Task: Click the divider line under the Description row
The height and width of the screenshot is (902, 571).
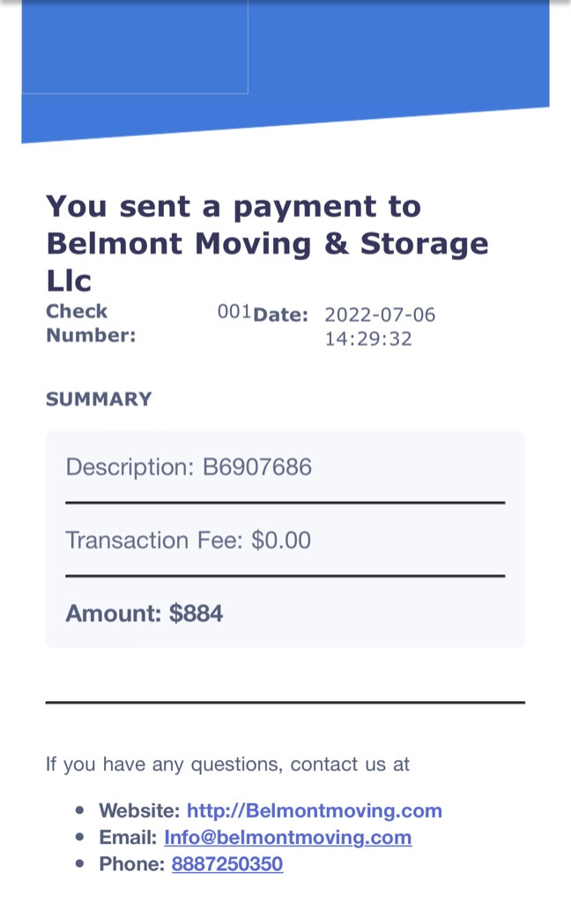Action: [285, 503]
